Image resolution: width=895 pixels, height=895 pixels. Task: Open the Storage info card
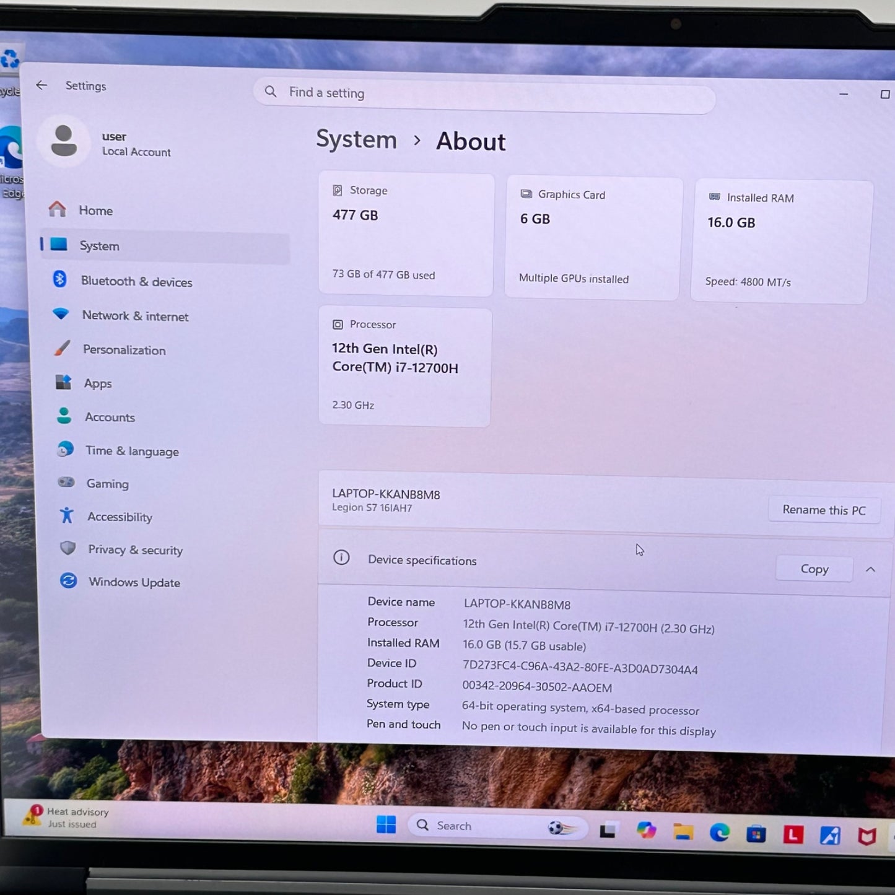406,235
